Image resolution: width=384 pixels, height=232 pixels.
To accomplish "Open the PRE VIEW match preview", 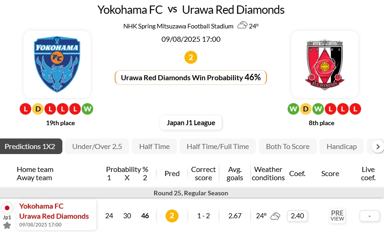I will (337, 216).
